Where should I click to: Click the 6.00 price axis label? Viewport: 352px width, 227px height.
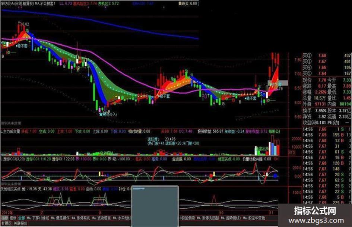[x=298, y=103]
